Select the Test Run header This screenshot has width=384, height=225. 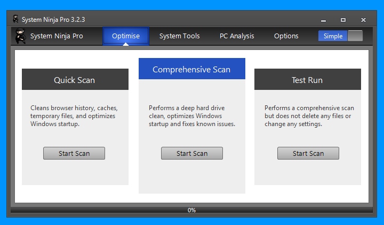pyautogui.click(x=308, y=79)
